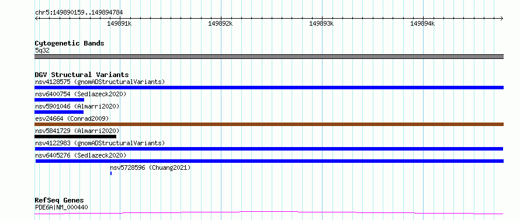Click the 149894k ruler tick label
The width and height of the screenshot is (520, 220).
(x=422, y=23)
